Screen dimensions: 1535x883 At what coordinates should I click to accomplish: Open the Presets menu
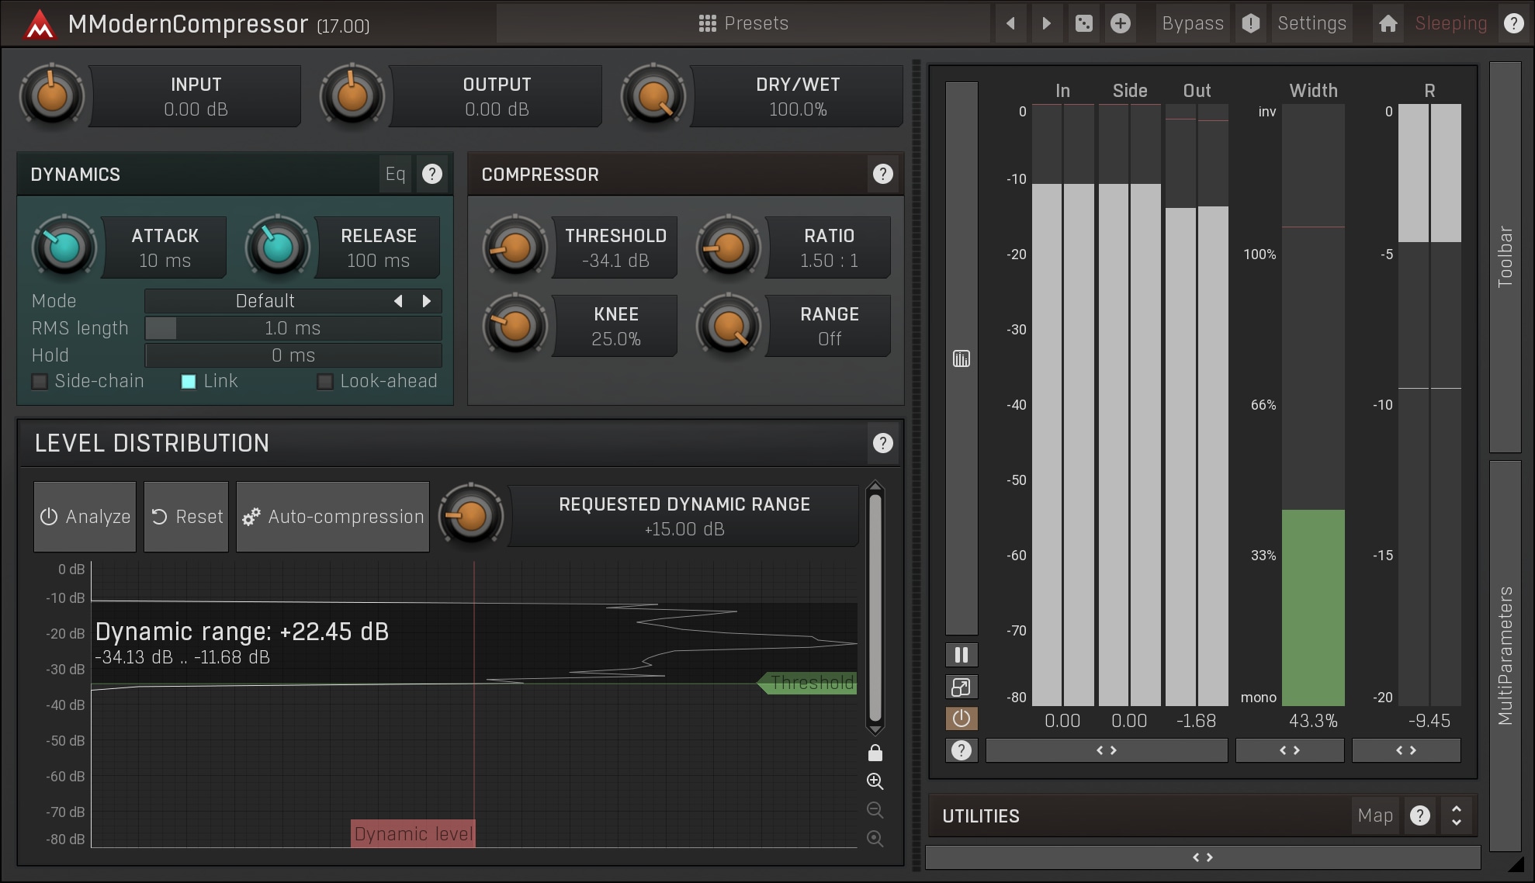point(743,23)
